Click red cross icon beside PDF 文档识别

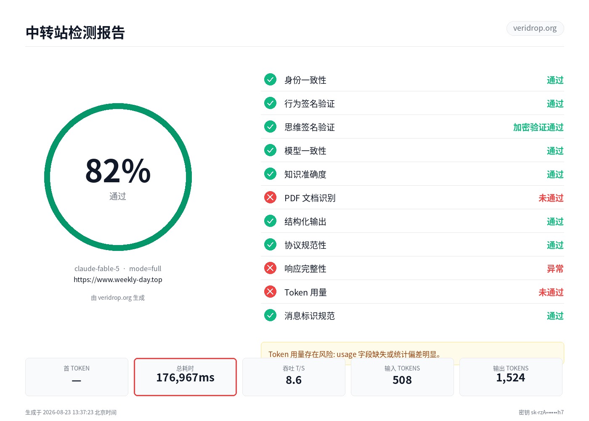pos(270,197)
